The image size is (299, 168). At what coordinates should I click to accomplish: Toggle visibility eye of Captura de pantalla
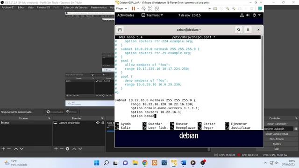(x=98, y=123)
